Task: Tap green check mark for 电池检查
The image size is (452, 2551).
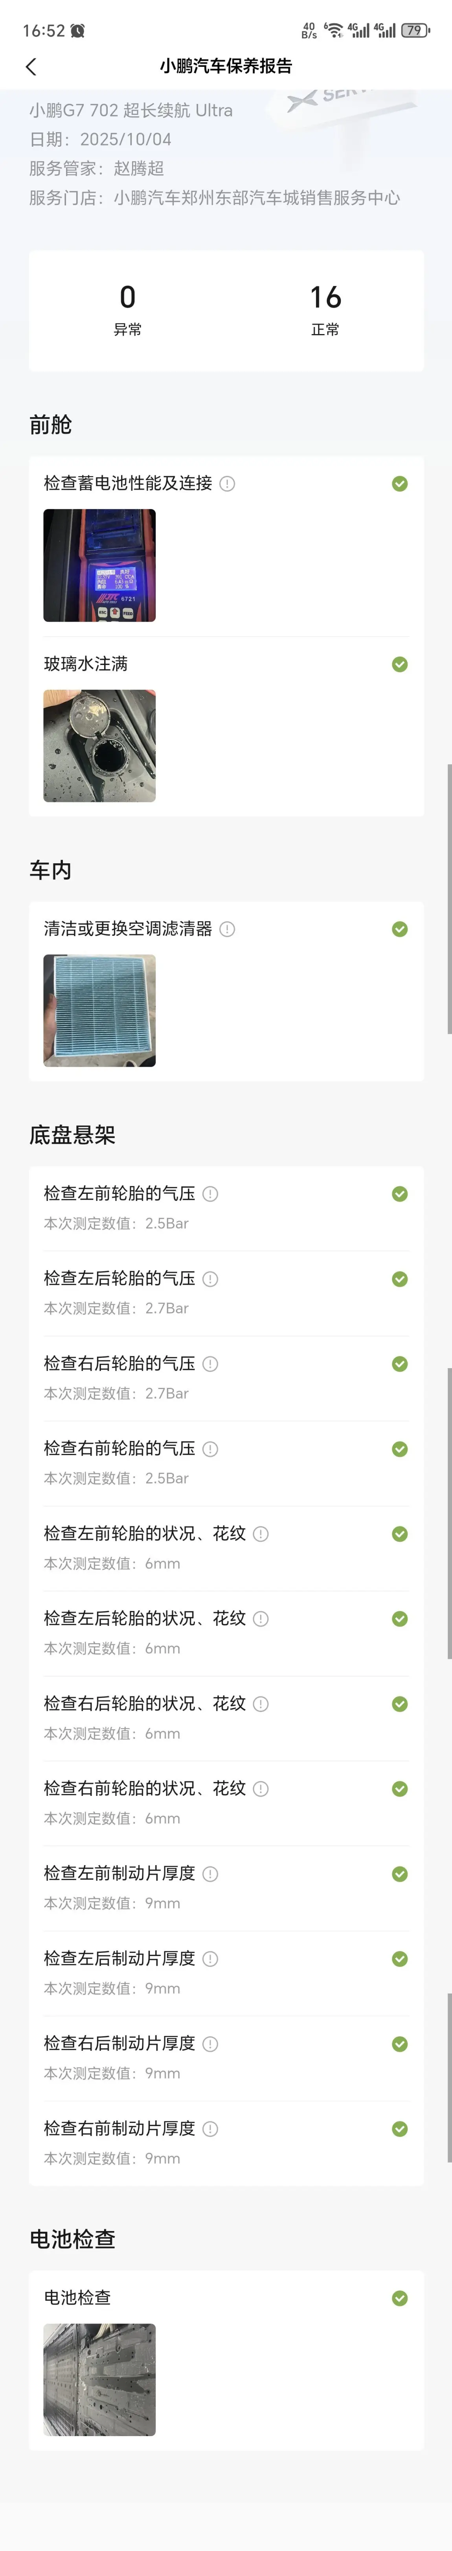Action: 400,2298
